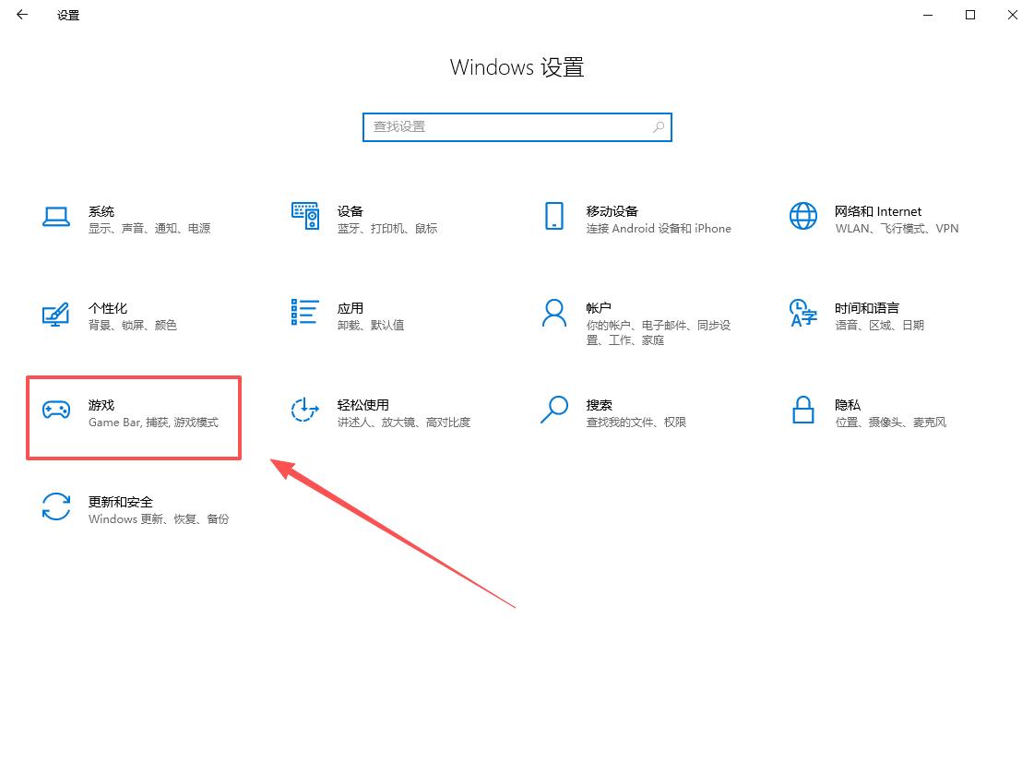Open 隐私 settings title

tap(848, 406)
